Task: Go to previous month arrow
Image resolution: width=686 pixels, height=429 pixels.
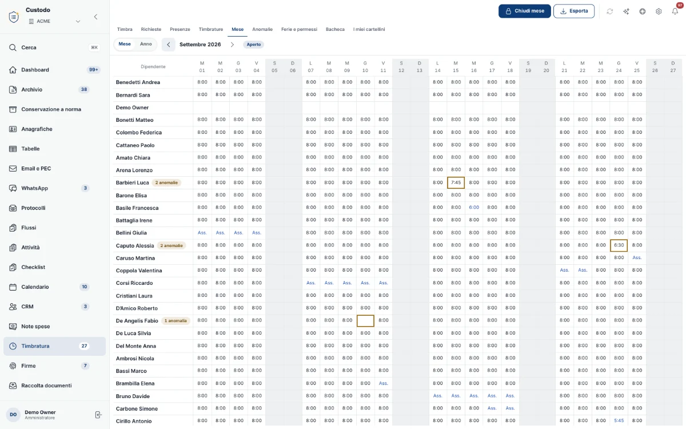Action: click(x=169, y=45)
